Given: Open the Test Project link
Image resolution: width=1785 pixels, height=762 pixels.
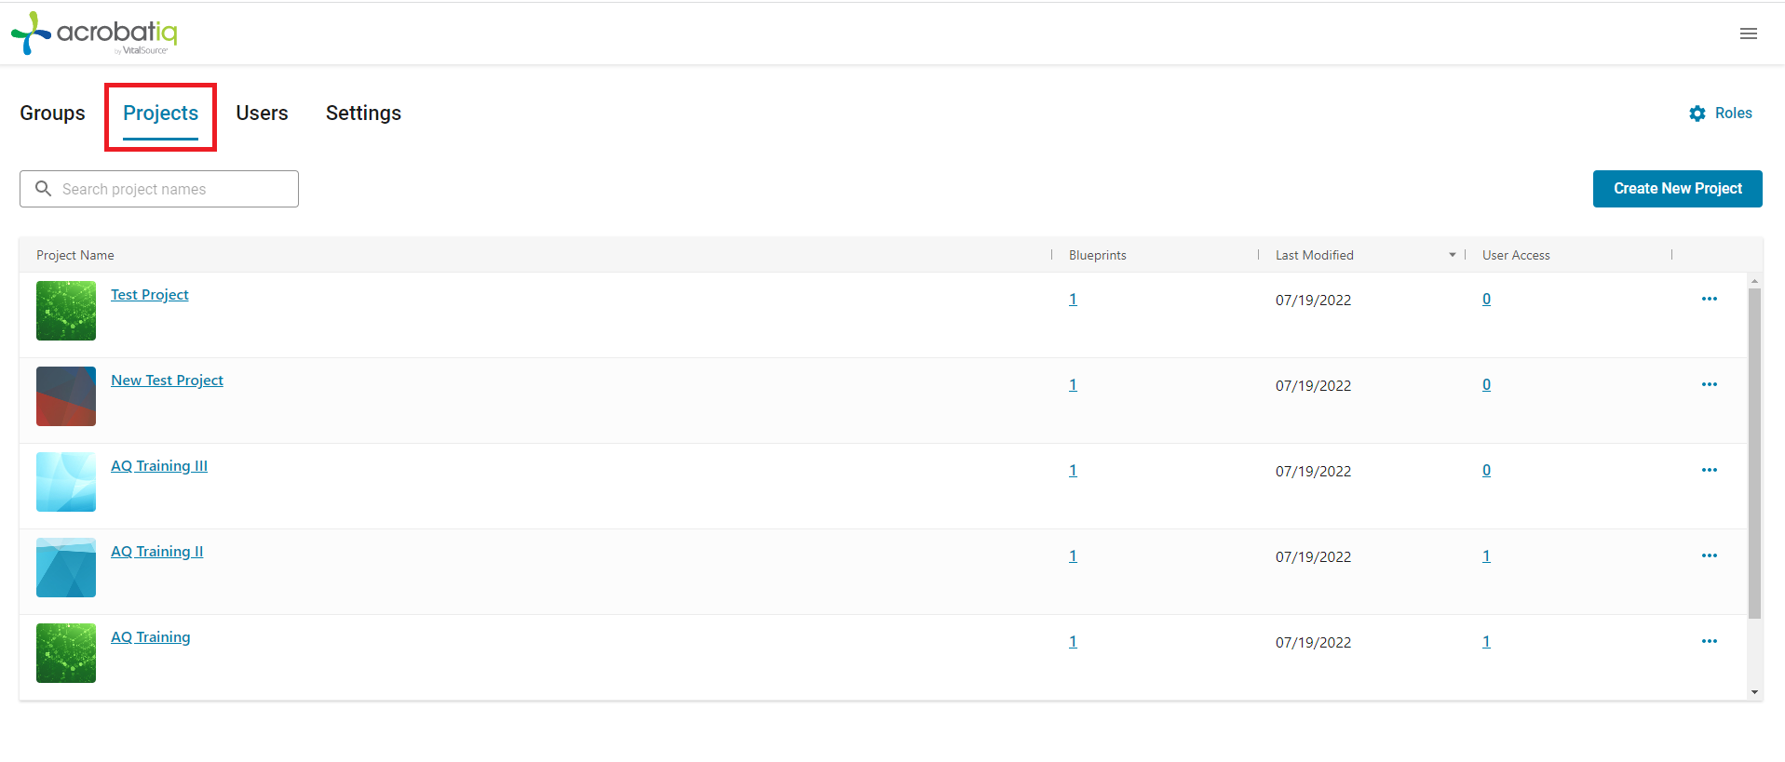Looking at the screenshot, I should click(150, 295).
